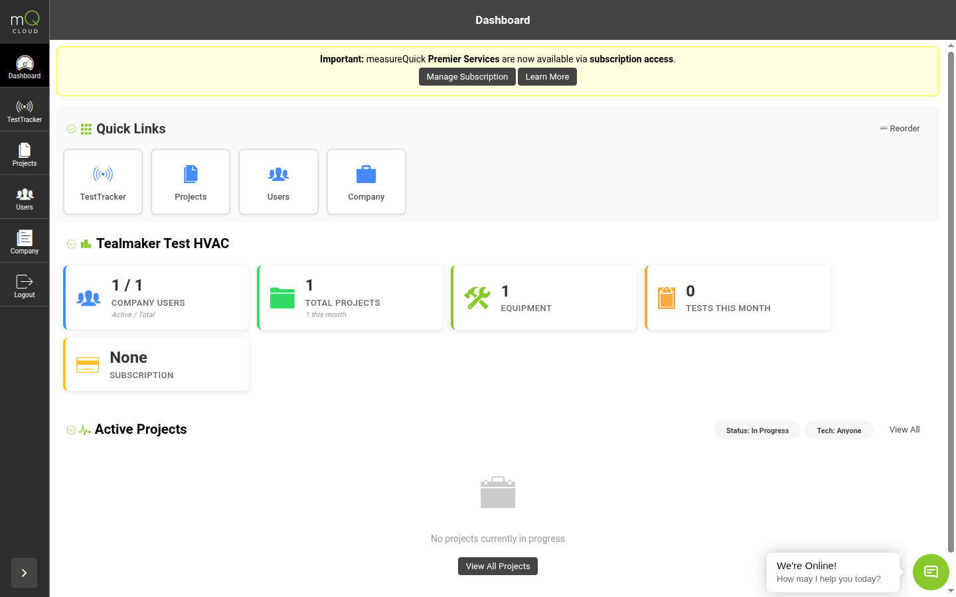Collapse the Active Projects section
This screenshot has width=956, height=597.
(71, 430)
